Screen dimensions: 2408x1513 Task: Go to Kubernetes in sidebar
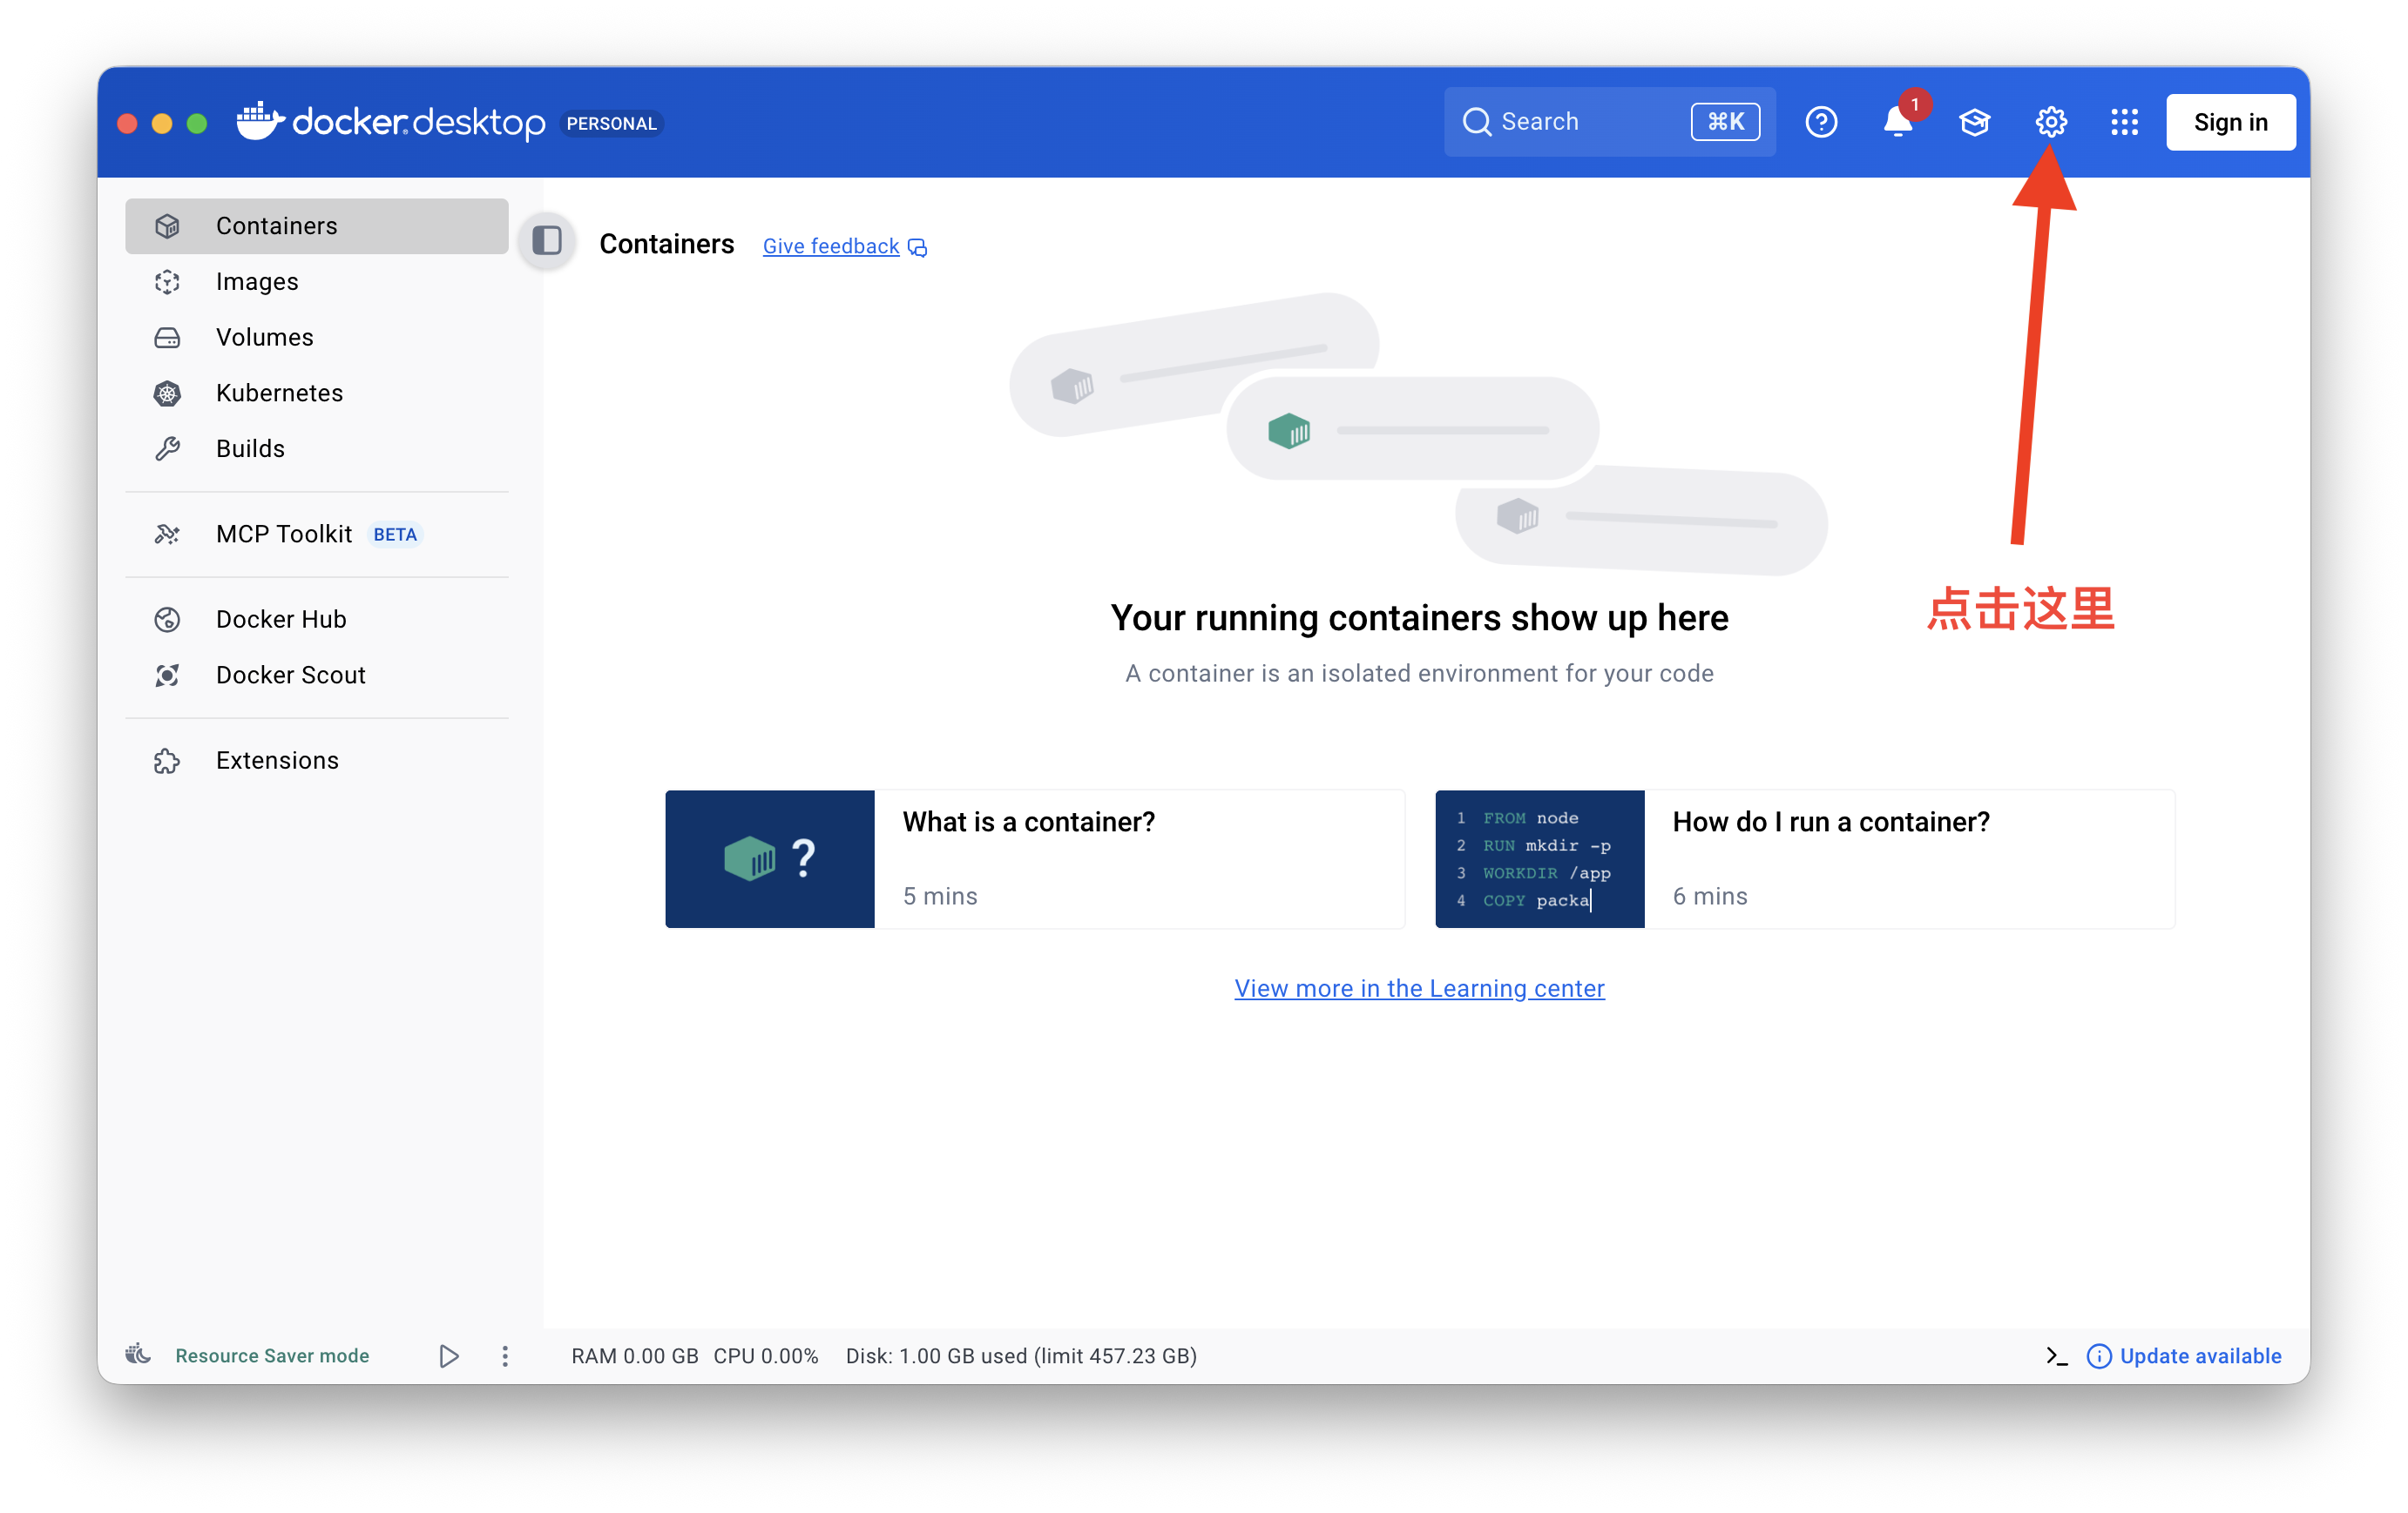click(x=279, y=393)
